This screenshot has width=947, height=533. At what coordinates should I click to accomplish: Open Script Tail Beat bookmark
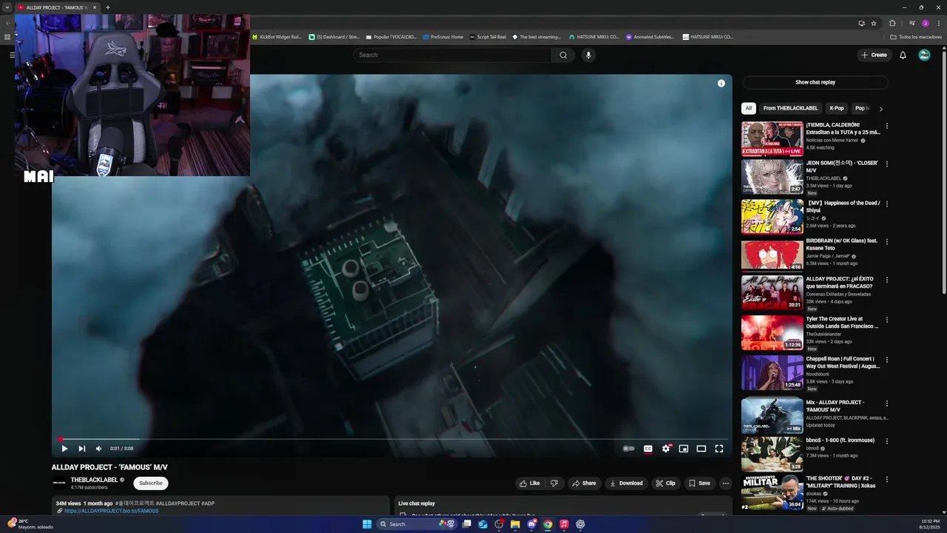point(488,36)
